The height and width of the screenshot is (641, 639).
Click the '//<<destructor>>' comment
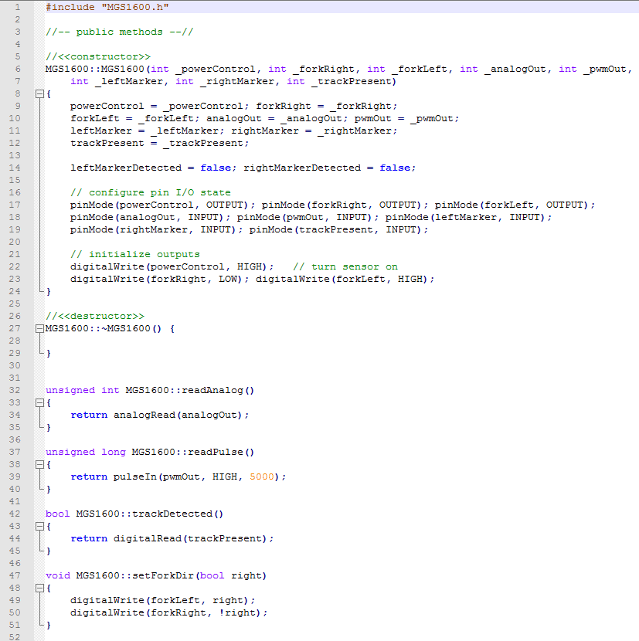tap(95, 316)
